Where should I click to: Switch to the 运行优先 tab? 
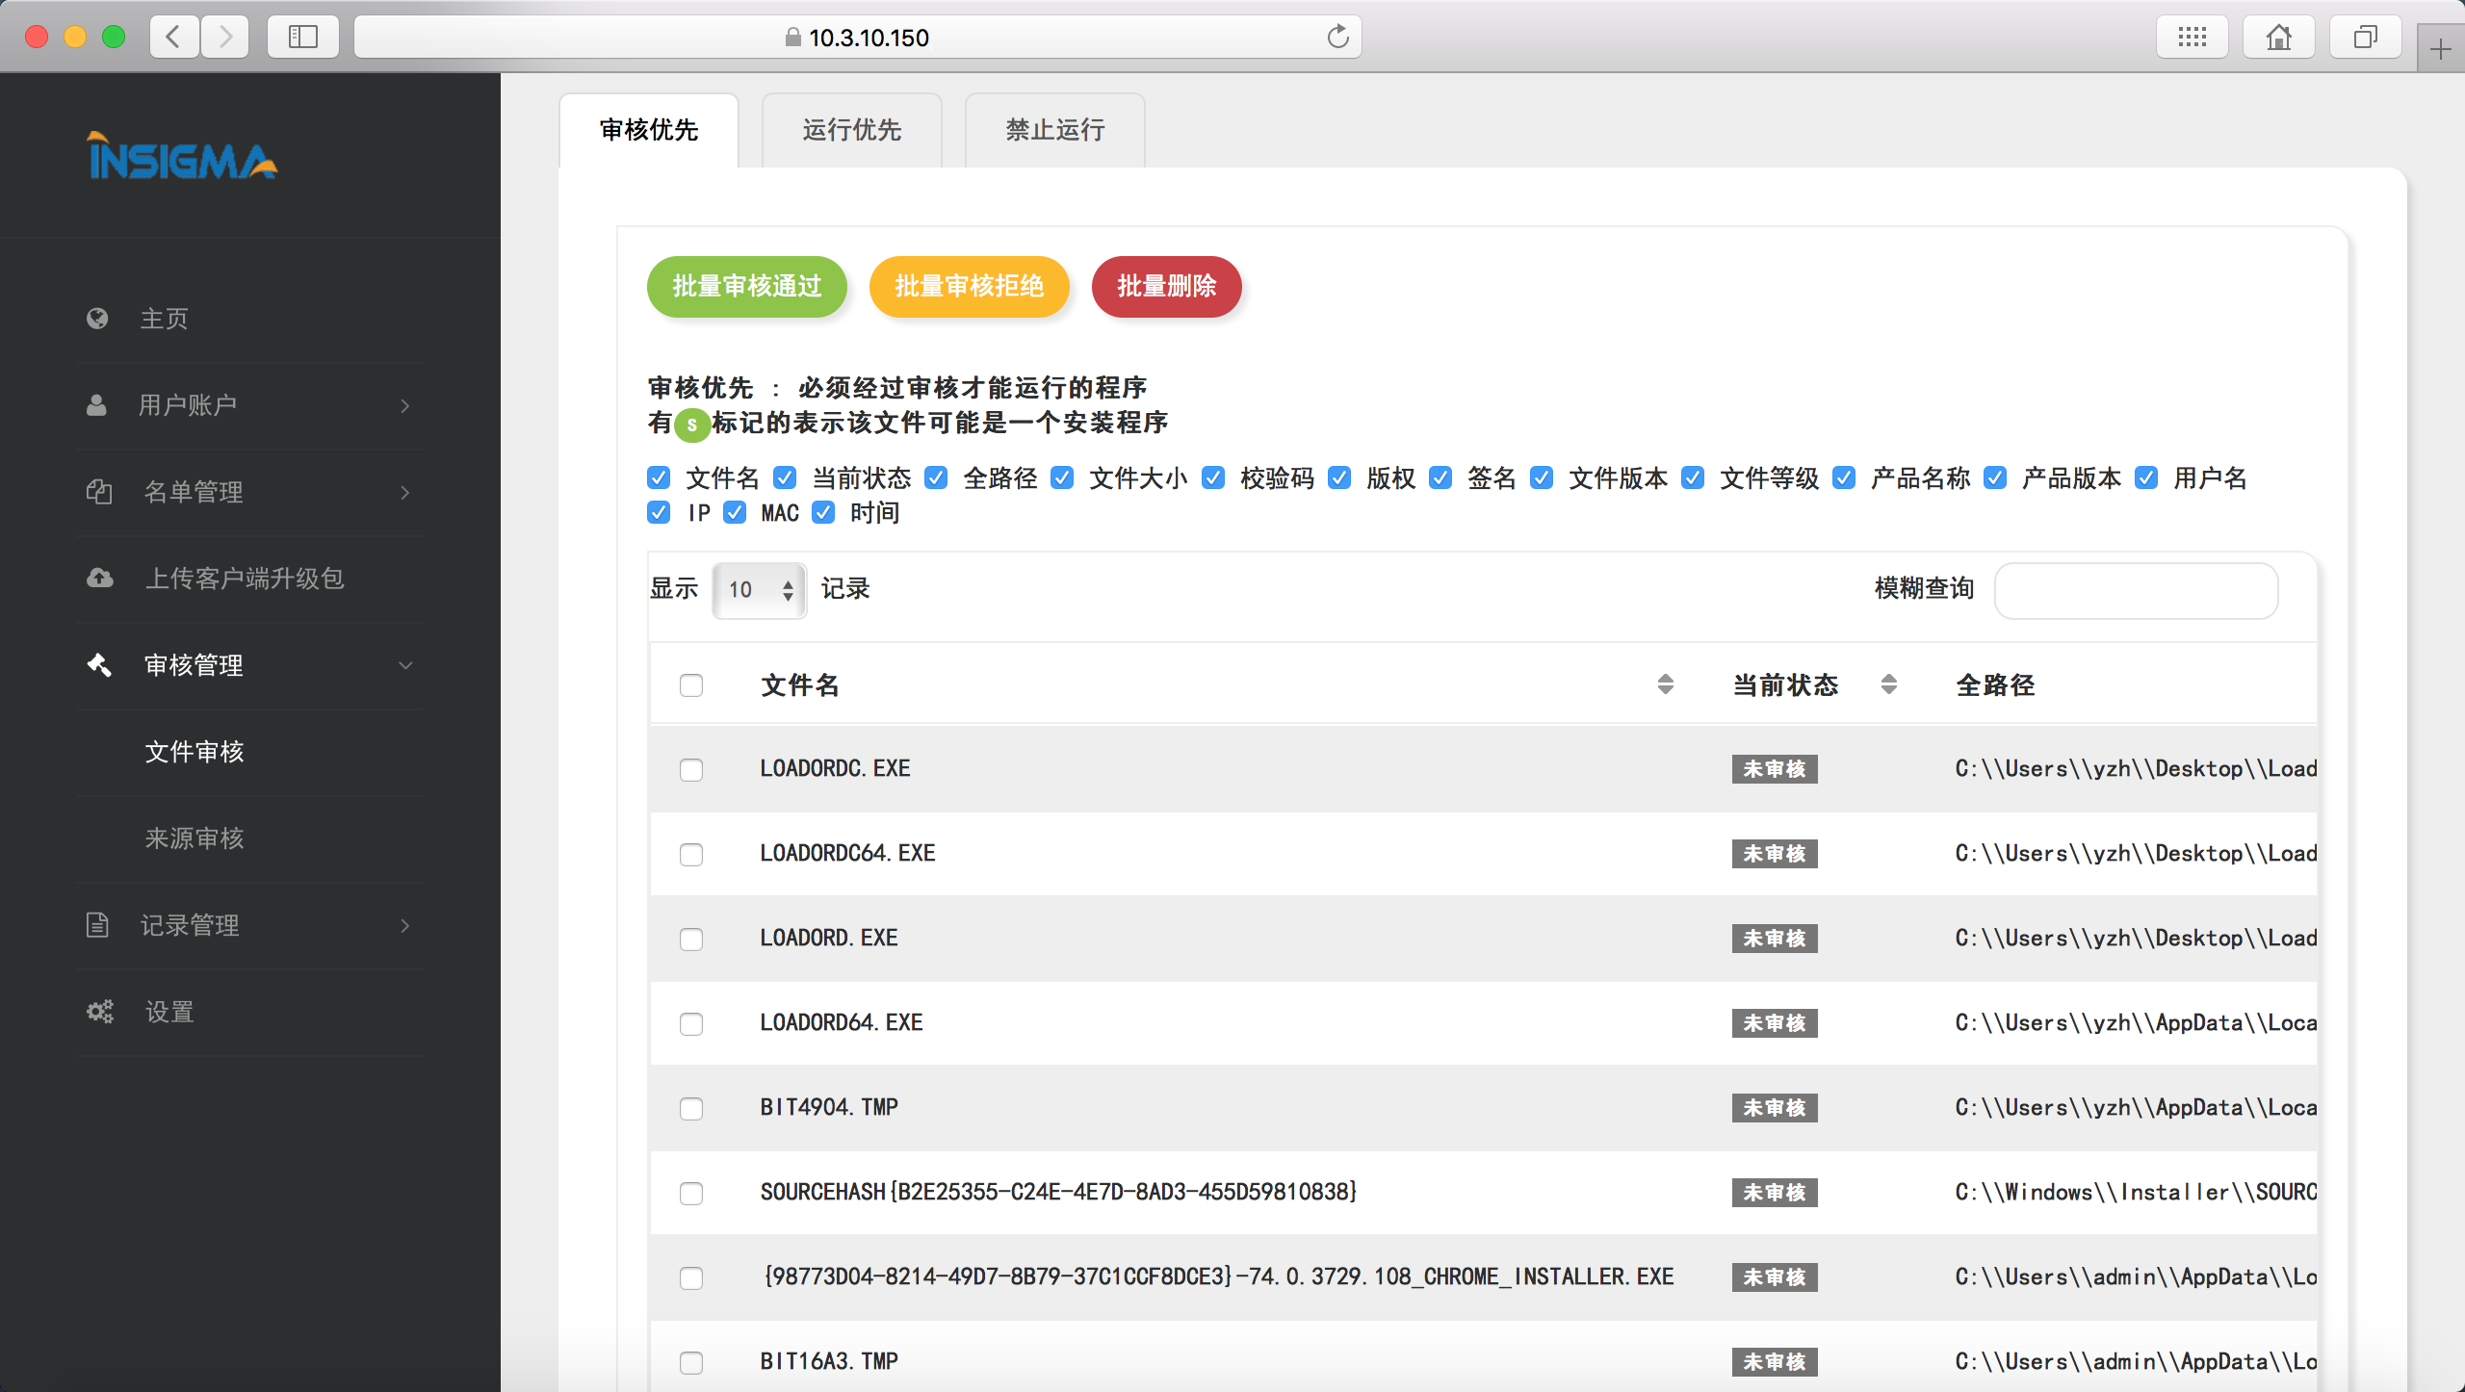tap(851, 130)
